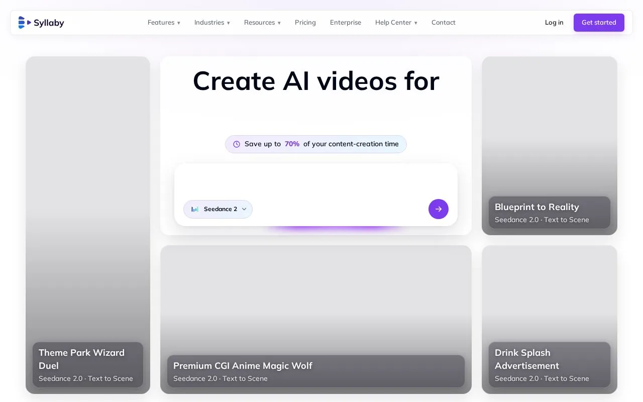Click the Log in link
Image resolution: width=643 pixels, height=402 pixels.
[x=554, y=23]
